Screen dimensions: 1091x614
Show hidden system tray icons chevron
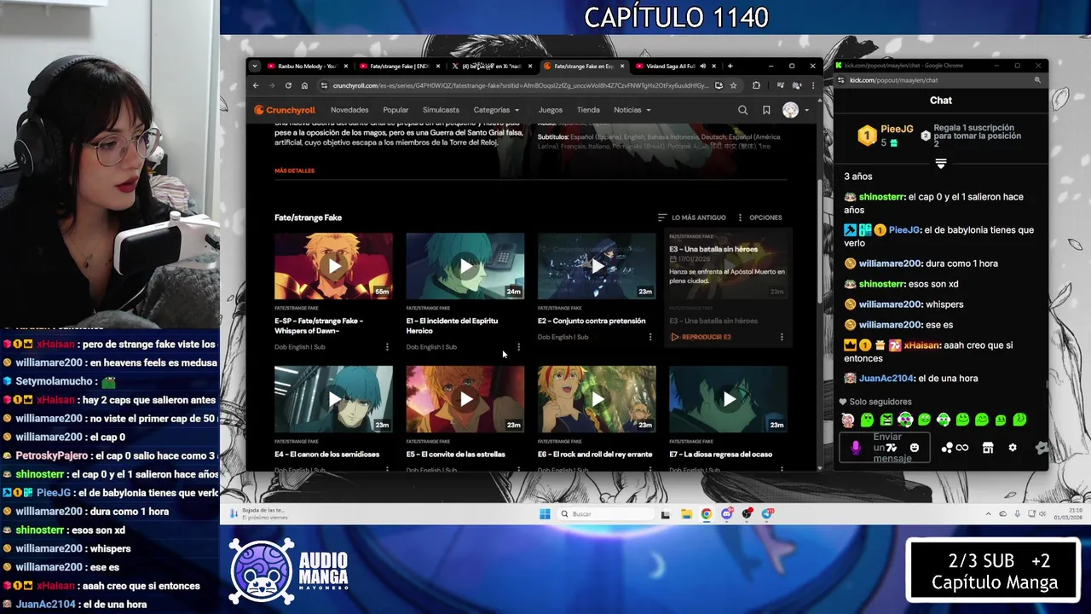click(x=989, y=514)
